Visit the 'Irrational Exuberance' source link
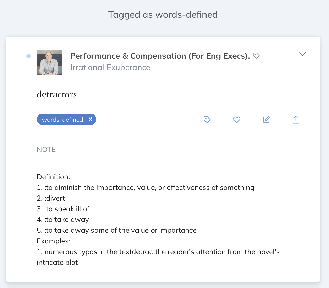The image size is (329, 288). click(110, 67)
